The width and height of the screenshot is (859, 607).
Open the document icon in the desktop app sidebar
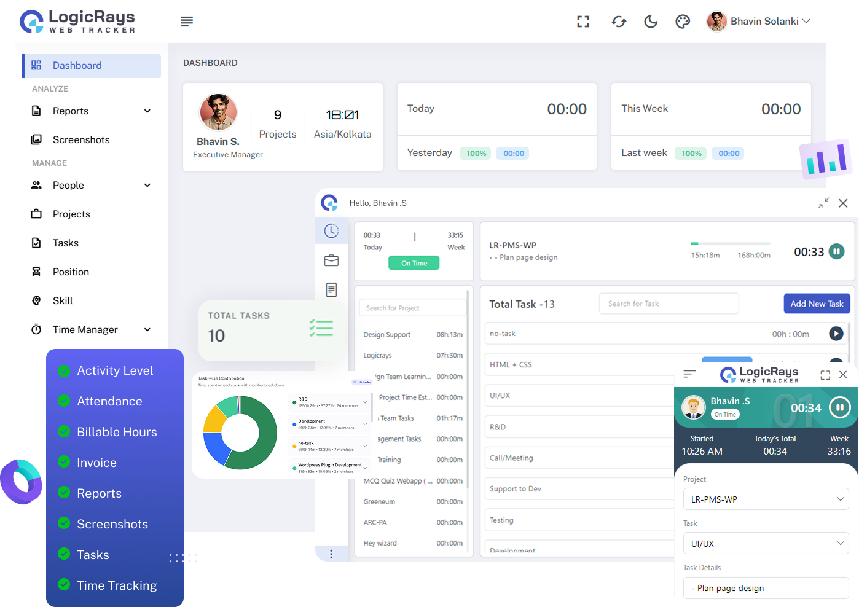(331, 290)
